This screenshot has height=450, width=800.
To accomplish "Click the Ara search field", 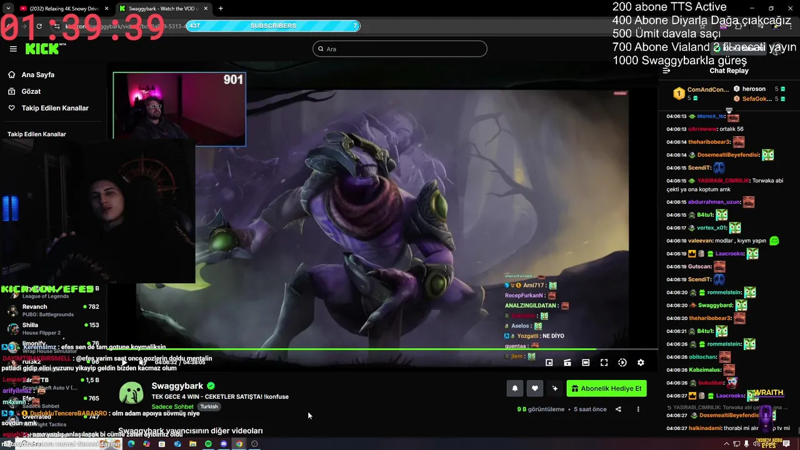I will coord(400,49).
